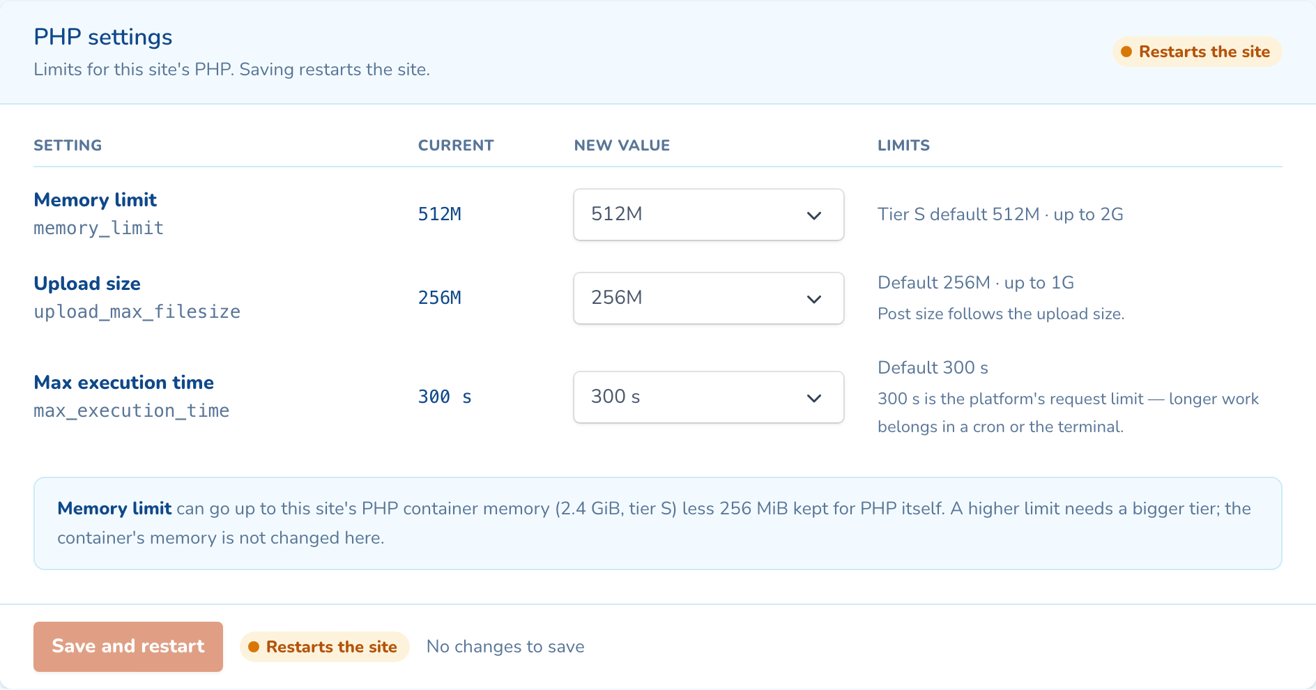This screenshot has height=690, width=1316.
Task: Click the Memory limit setting name
Action: pyautogui.click(x=95, y=200)
